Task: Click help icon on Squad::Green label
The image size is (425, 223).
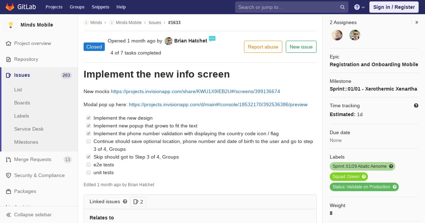Action: 364,177
